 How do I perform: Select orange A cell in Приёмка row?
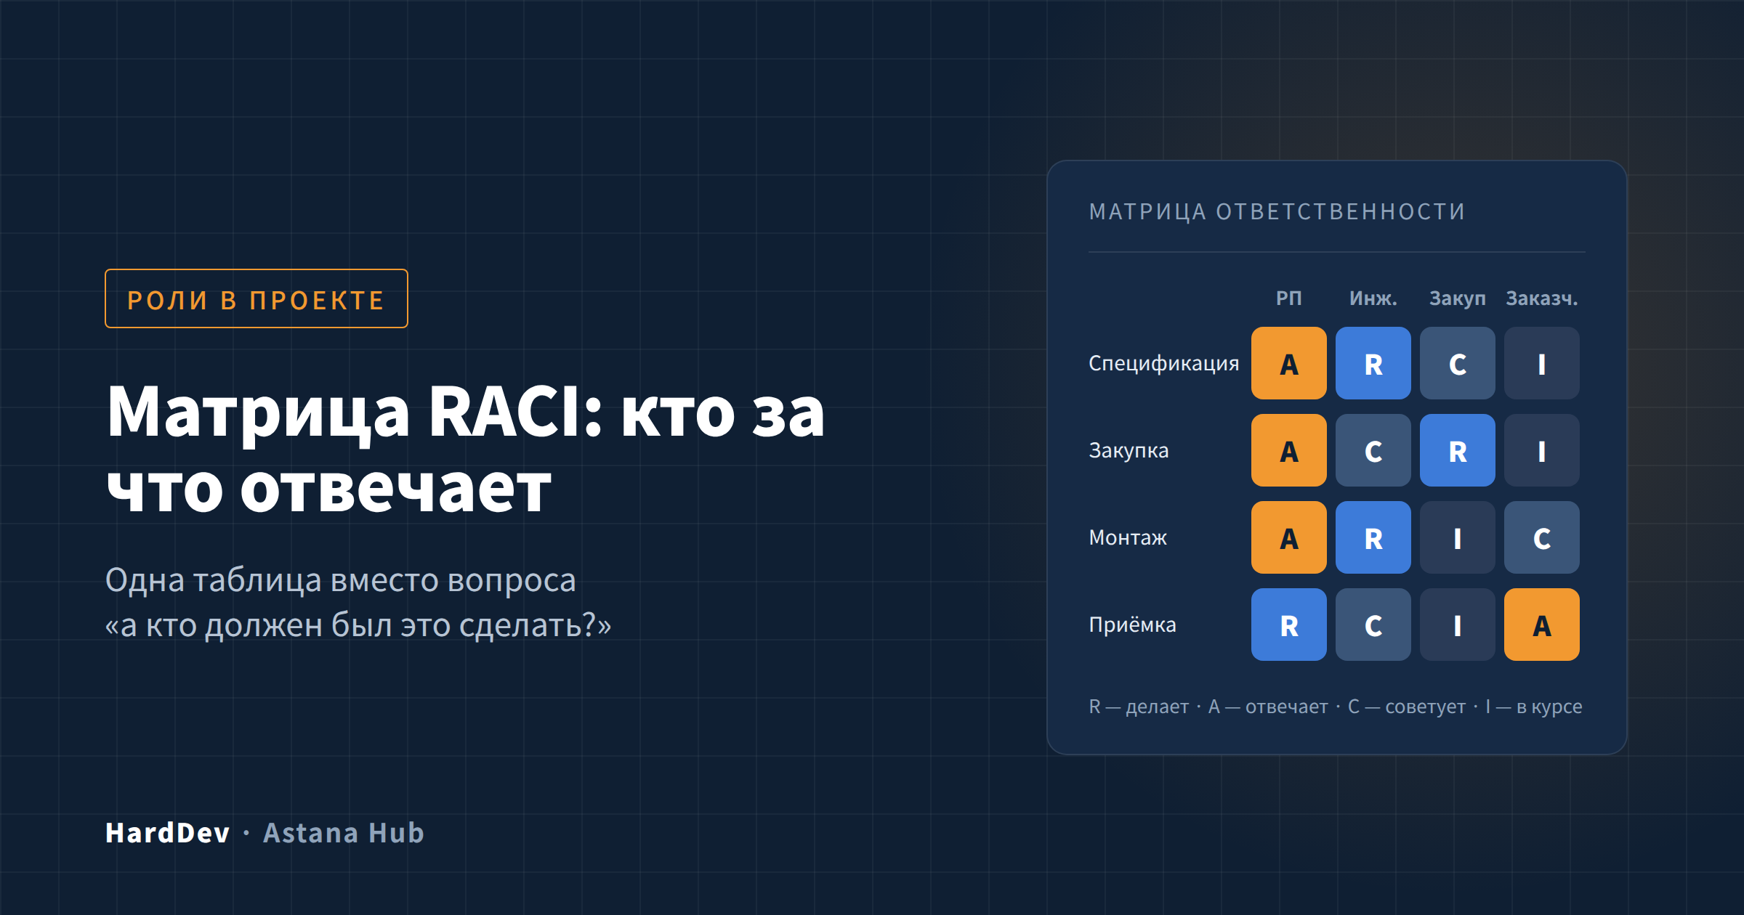tap(1542, 625)
